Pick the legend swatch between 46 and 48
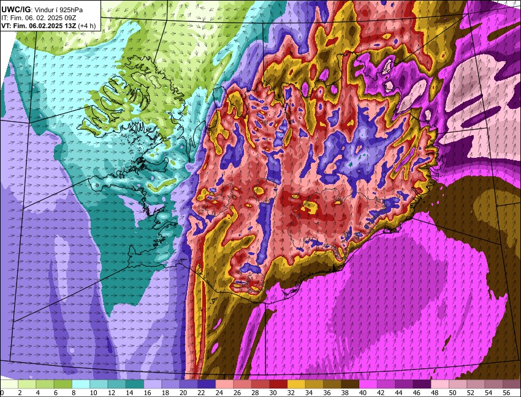The width and height of the screenshot is (521, 397). pos(422,384)
